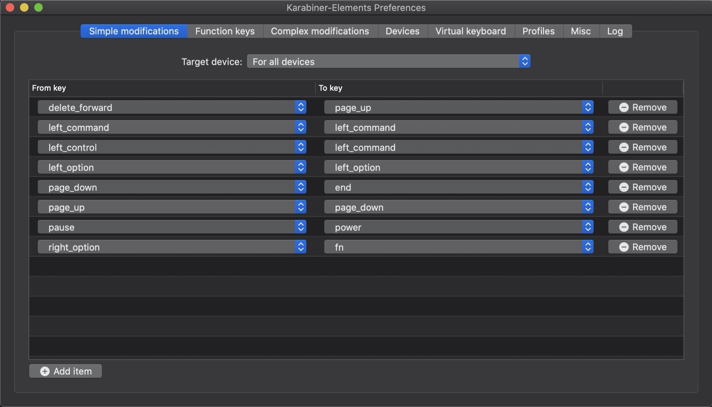Open the left_control row To key dropdown
The image size is (712, 407).
tap(459, 147)
